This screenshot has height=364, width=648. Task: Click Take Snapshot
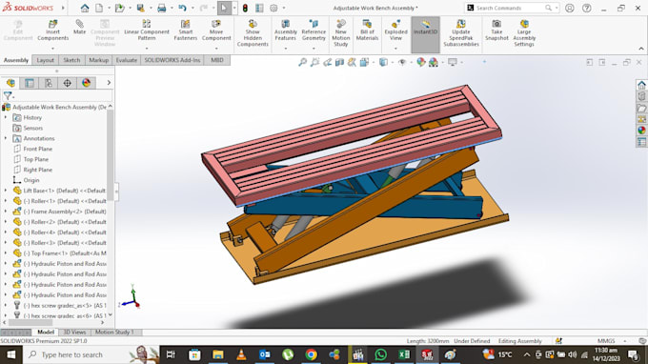pyautogui.click(x=496, y=30)
